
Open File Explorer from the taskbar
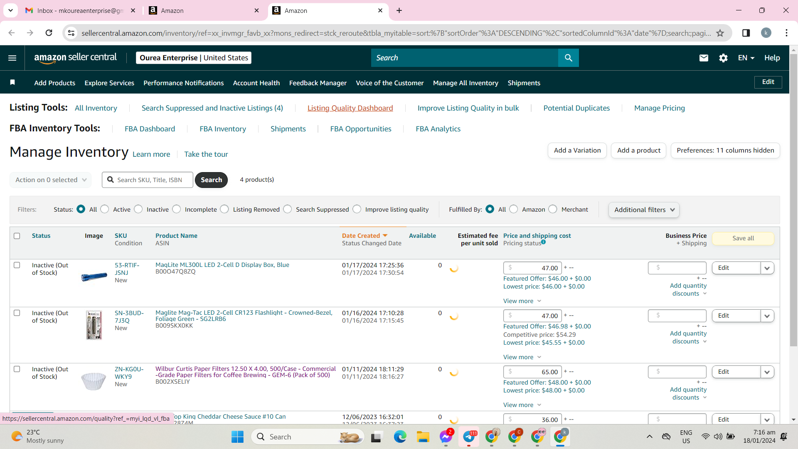point(423,437)
